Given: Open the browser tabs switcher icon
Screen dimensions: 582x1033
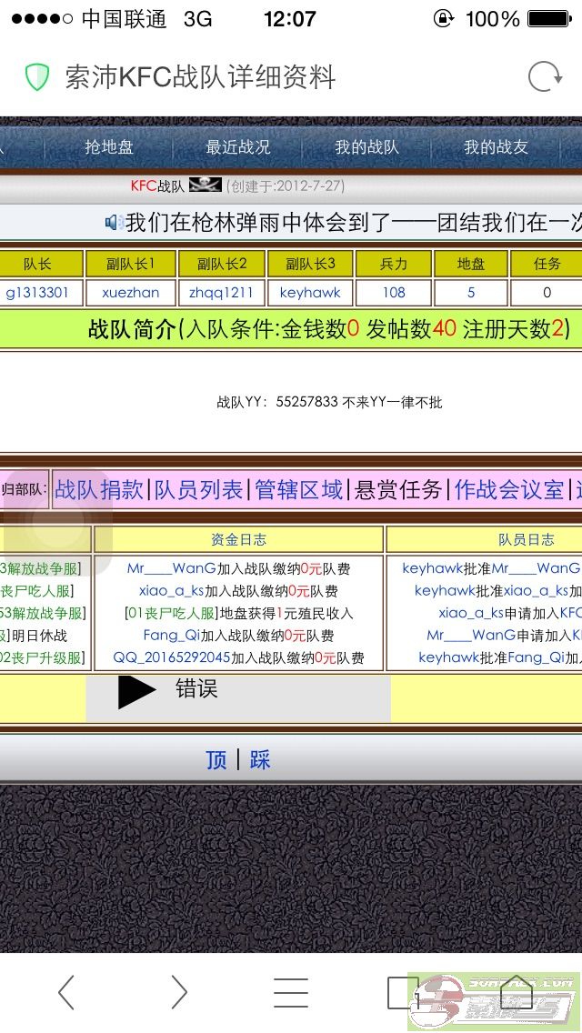Looking at the screenshot, I should [403, 992].
